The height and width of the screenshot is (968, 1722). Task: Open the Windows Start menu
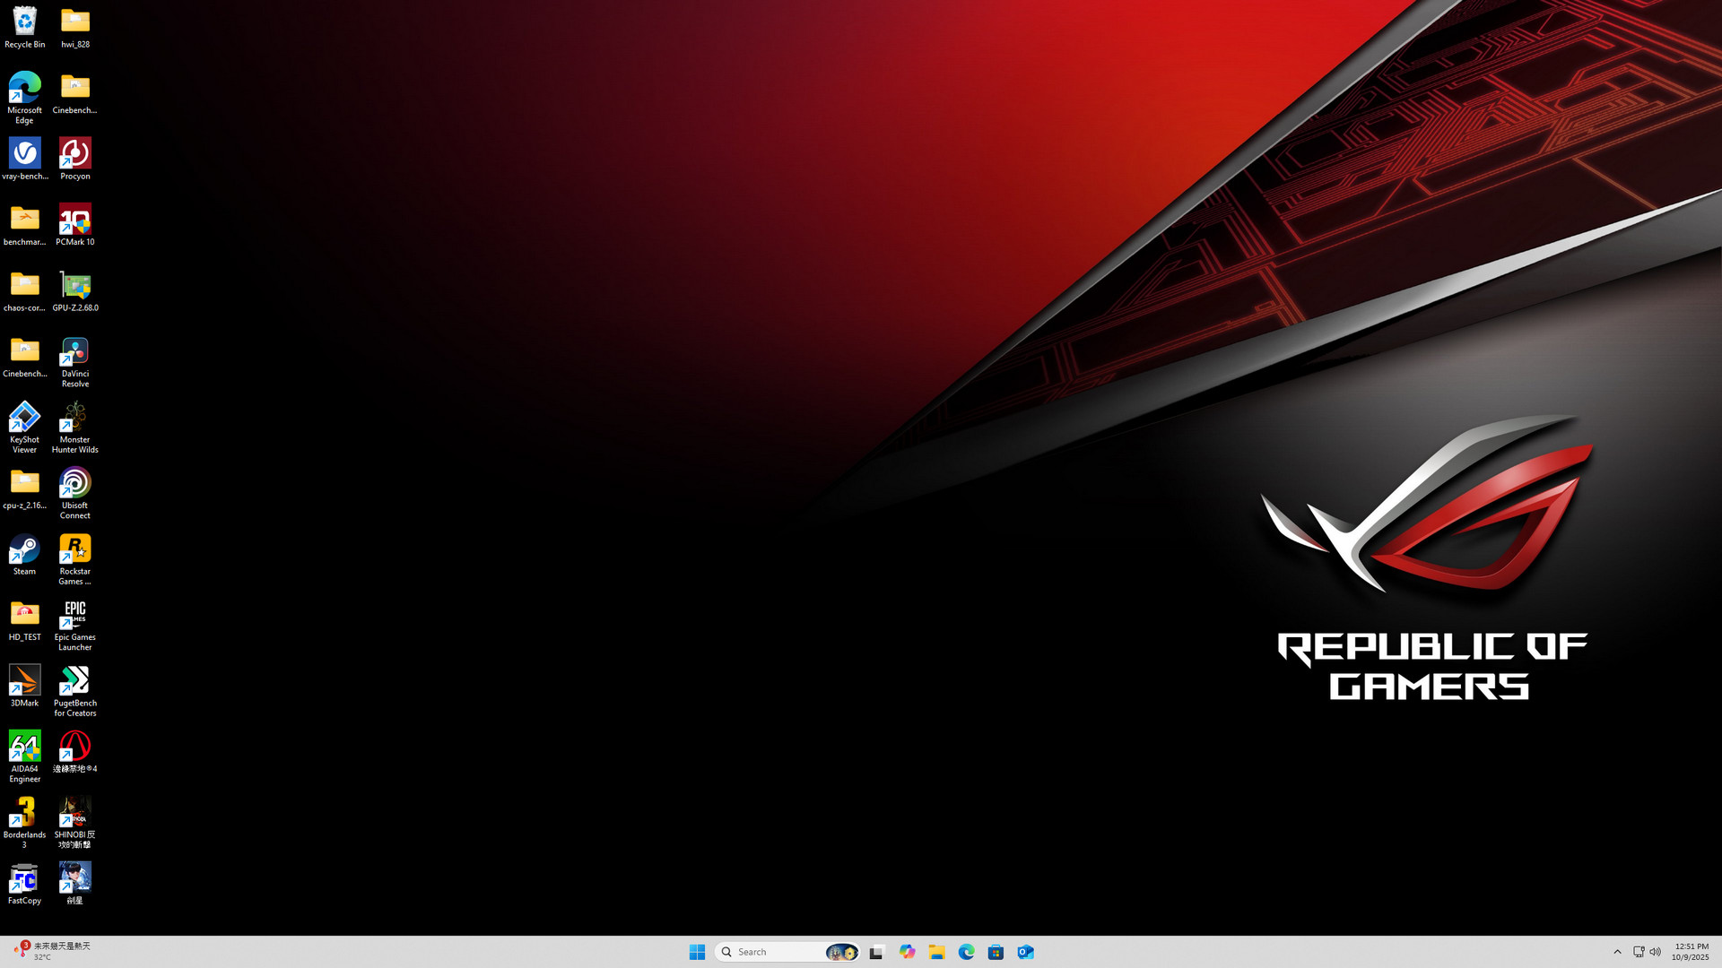point(697,952)
